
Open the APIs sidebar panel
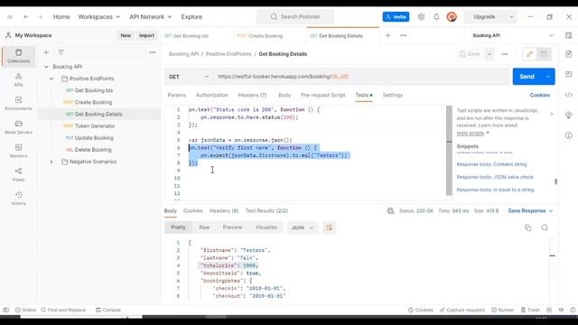pos(18,79)
